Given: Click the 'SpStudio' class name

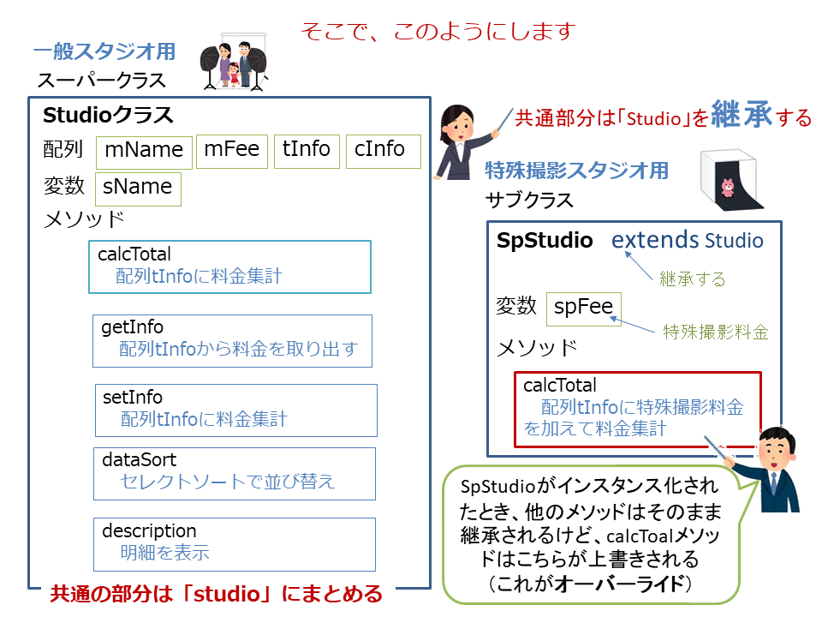Looking at the screenshot, I should coord(545,240).
